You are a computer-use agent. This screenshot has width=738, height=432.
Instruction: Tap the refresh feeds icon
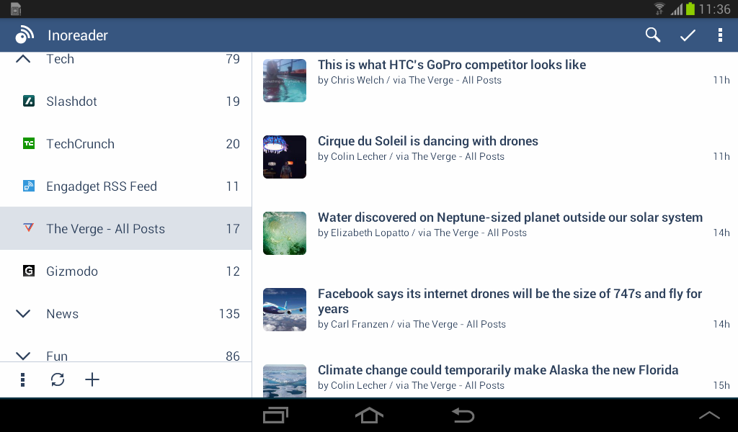point(58,379)
